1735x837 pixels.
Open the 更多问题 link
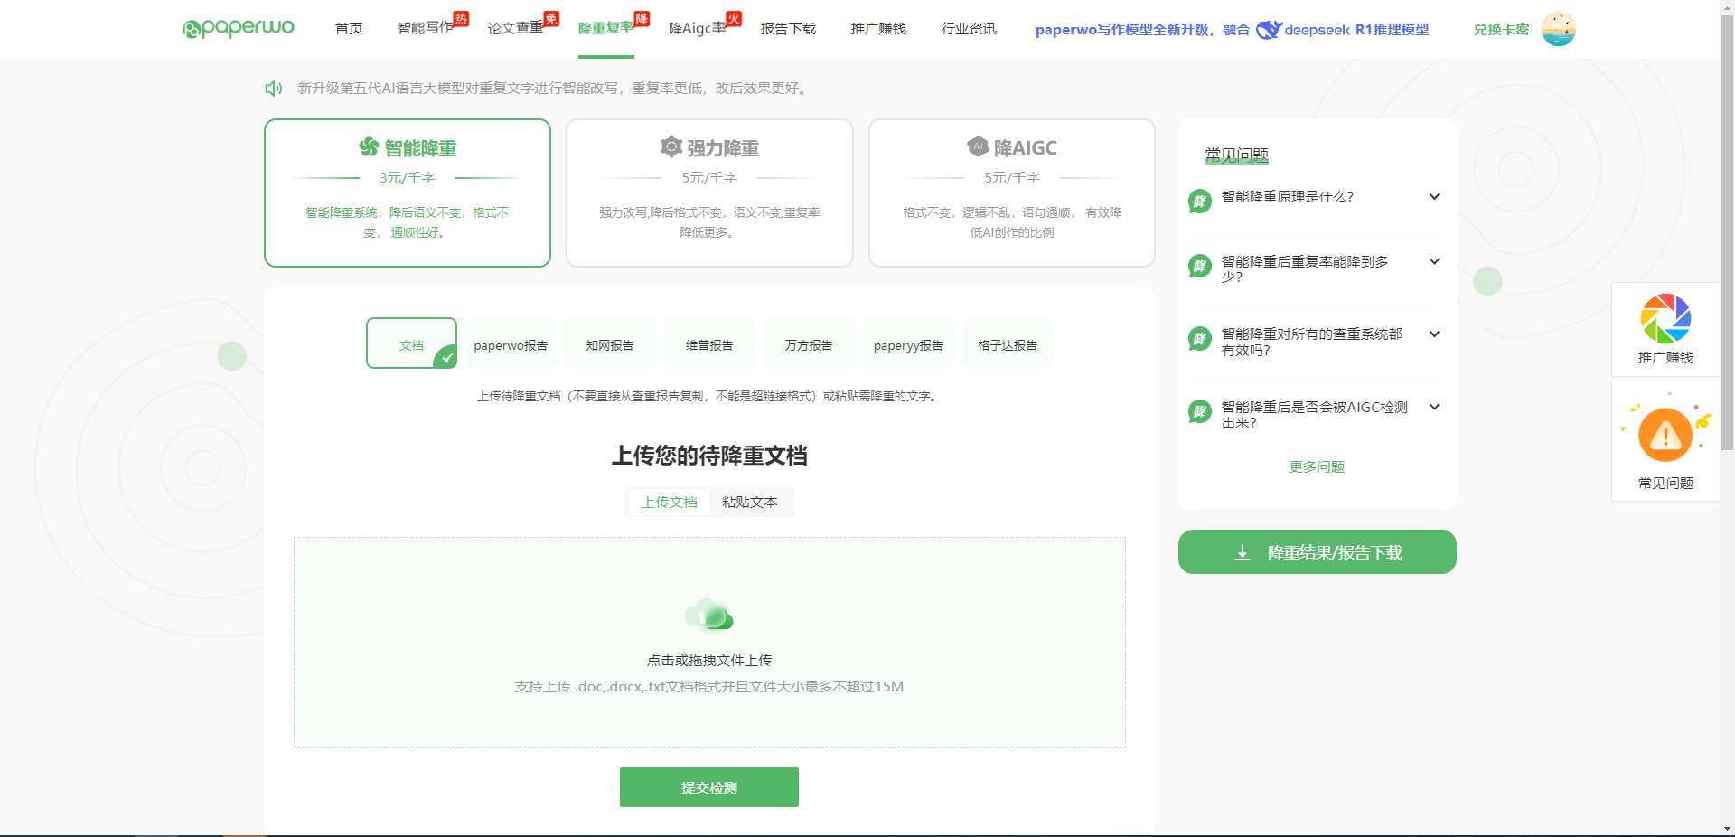(1317, 466)
